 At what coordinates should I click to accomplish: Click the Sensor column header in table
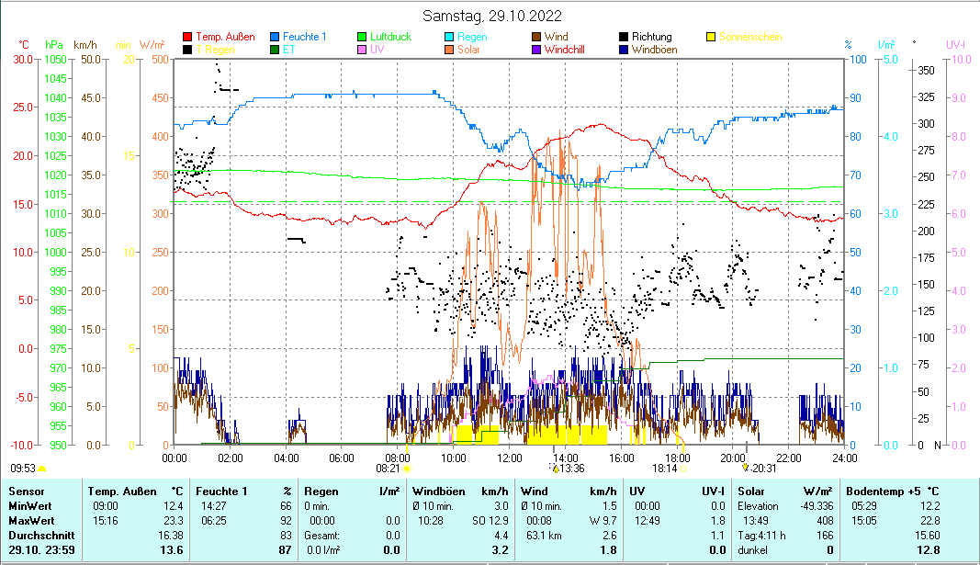pos(26,492)
